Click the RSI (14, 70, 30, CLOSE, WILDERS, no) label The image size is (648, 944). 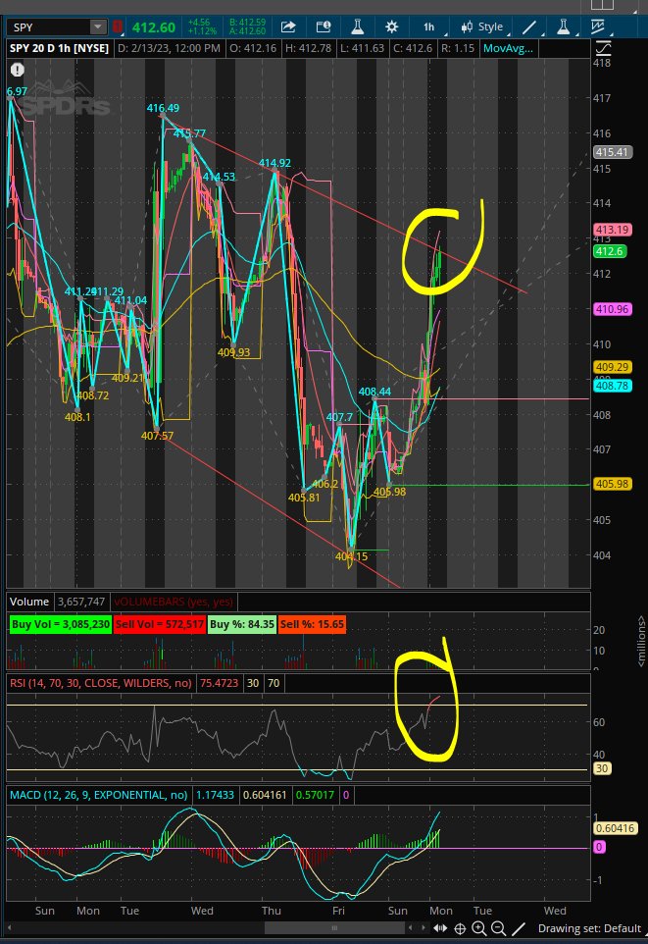click(100, 683)
